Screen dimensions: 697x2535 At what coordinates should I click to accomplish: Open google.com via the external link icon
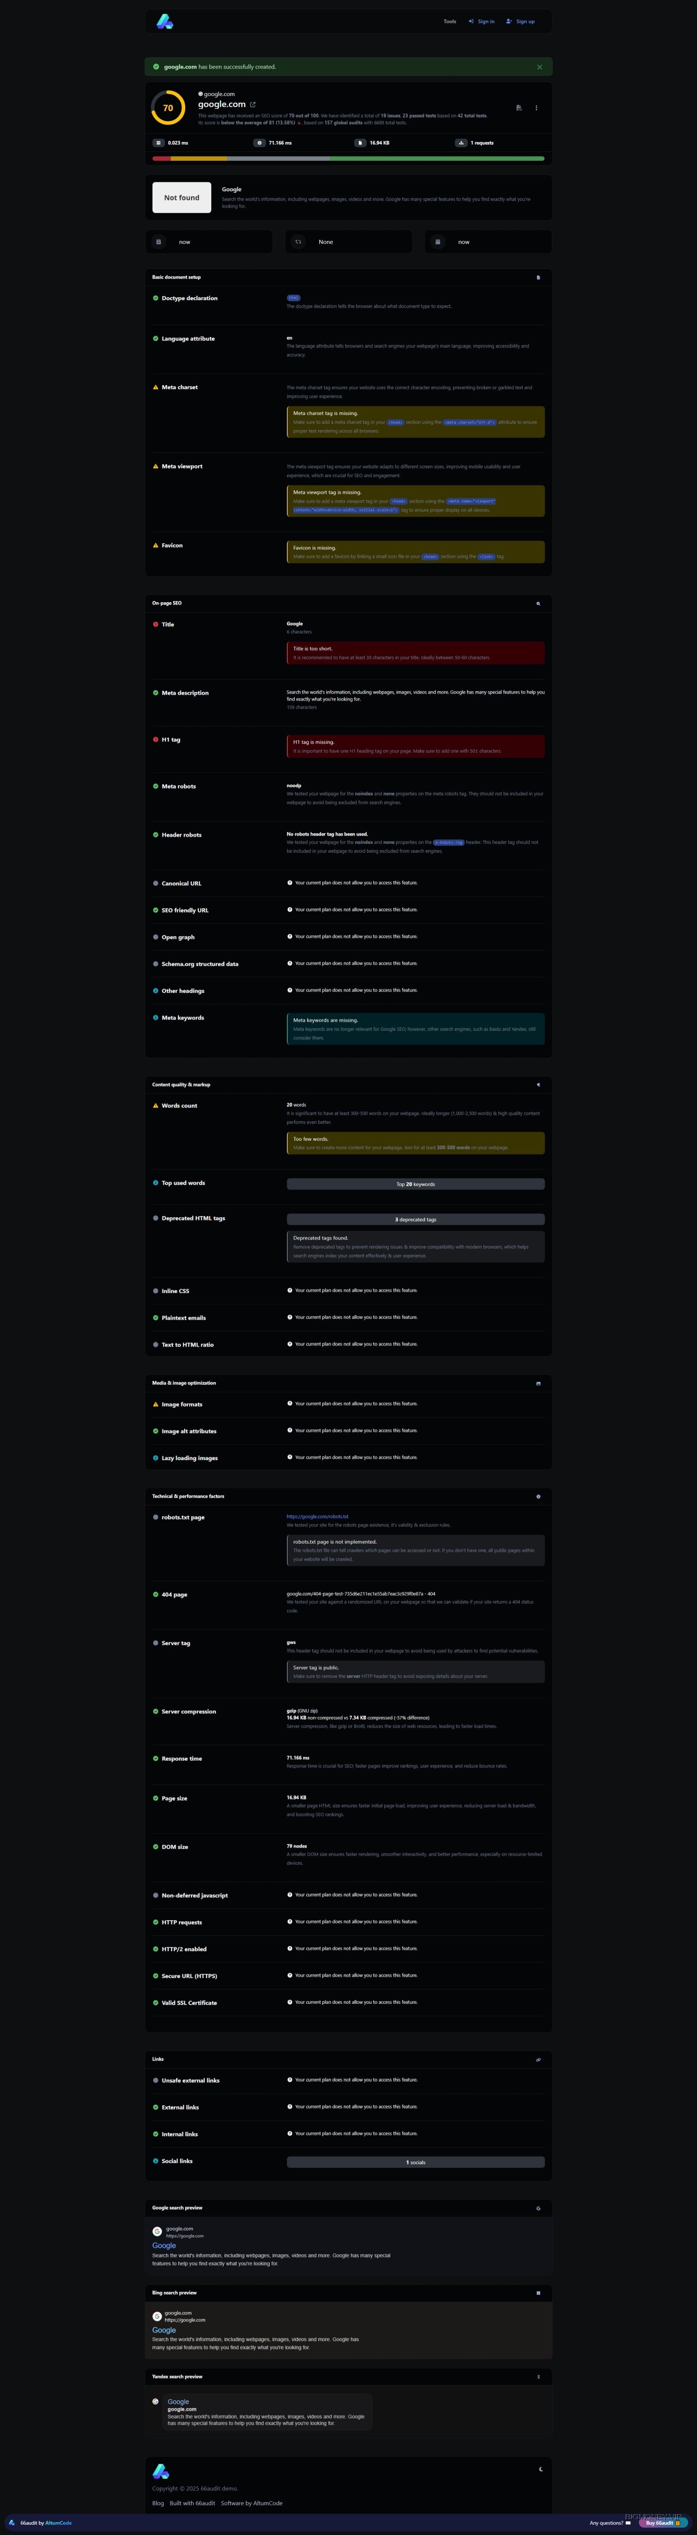[253, 104]
